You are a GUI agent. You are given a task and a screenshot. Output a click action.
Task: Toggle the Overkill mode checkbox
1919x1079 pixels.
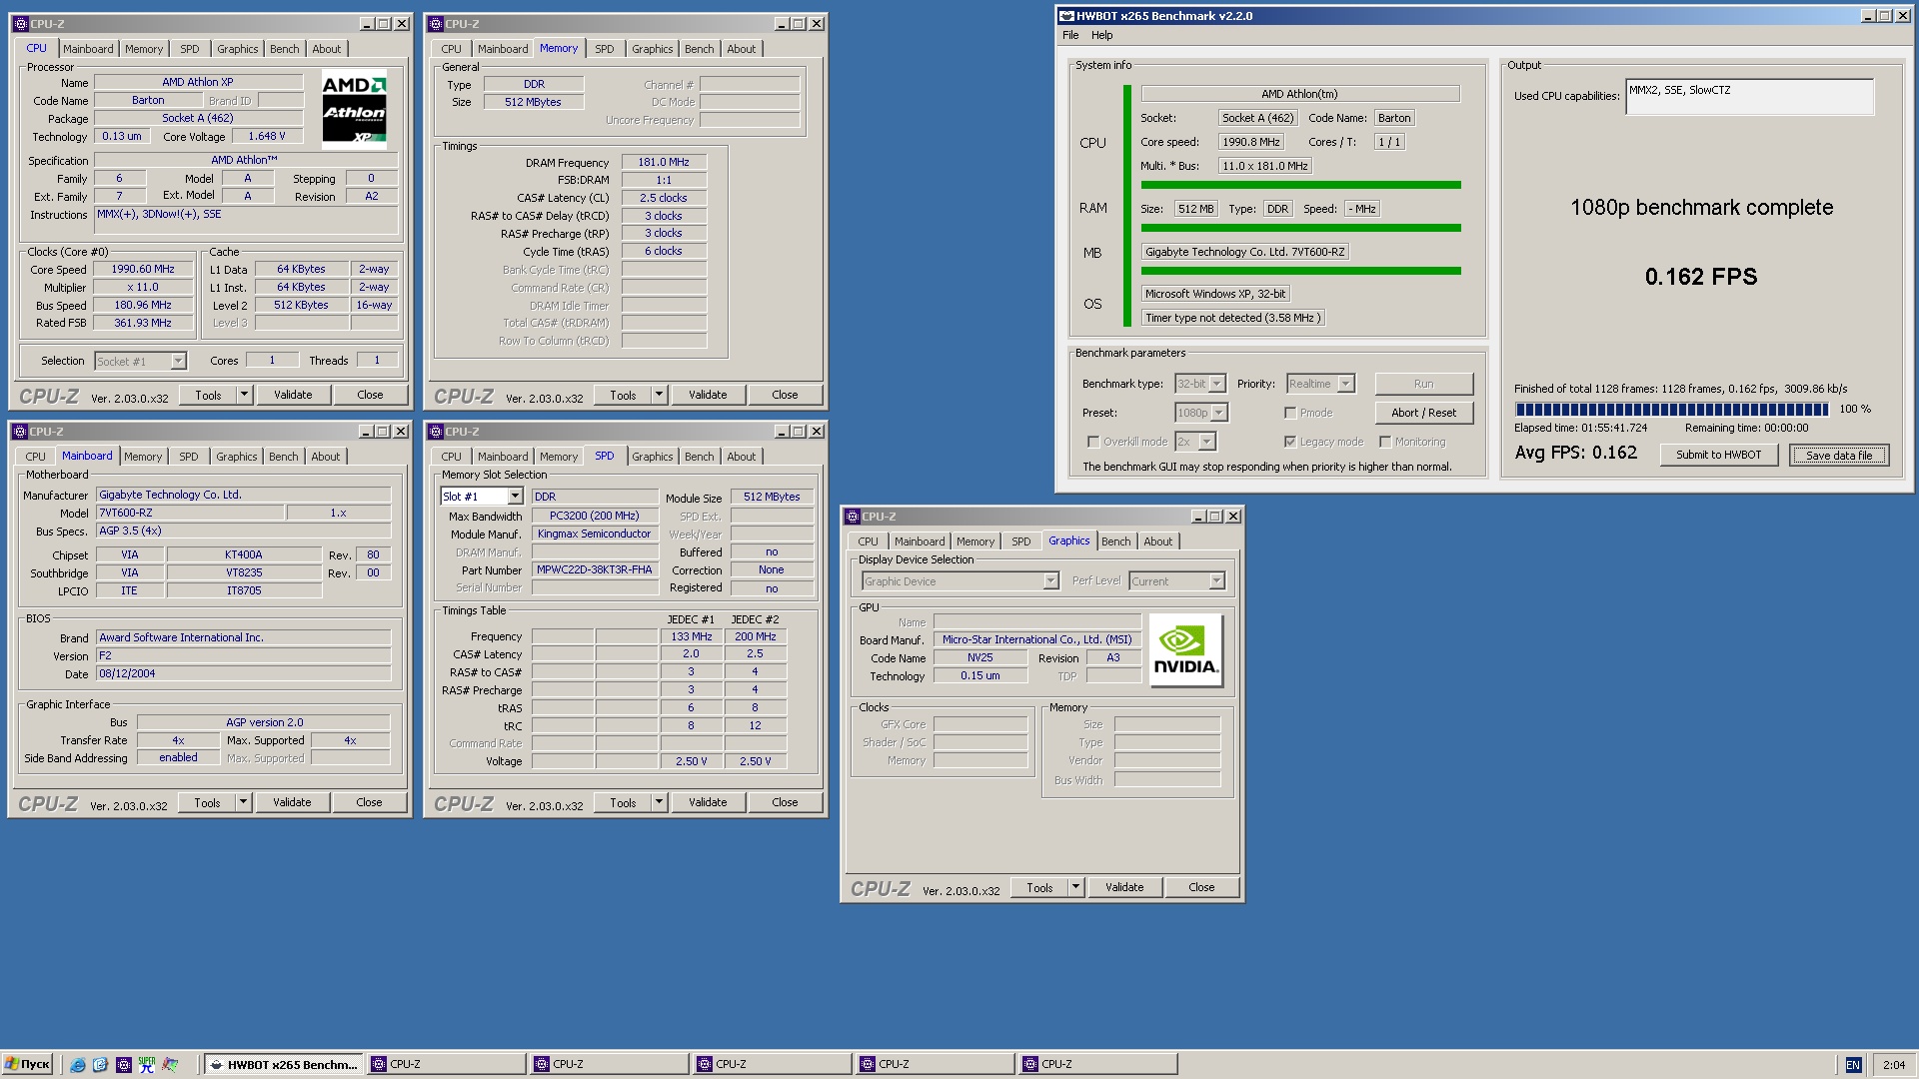pyautogui.click(x=1093, y=442)
